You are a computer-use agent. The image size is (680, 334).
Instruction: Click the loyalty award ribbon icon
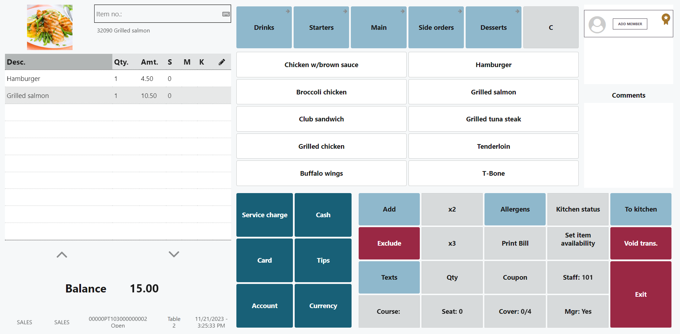coord(665,19)
